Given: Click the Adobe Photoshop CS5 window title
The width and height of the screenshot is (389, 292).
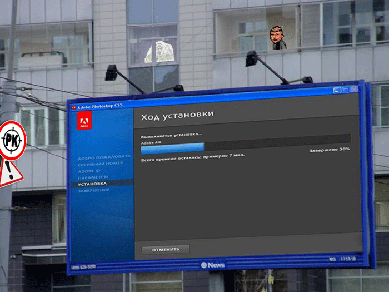Looking at the screenshot, I should (x=100, y=106).
